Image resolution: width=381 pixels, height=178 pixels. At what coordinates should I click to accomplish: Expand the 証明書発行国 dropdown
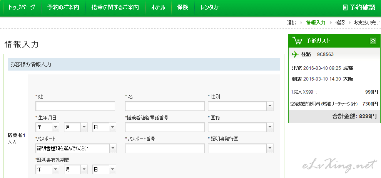pos(241,148)
